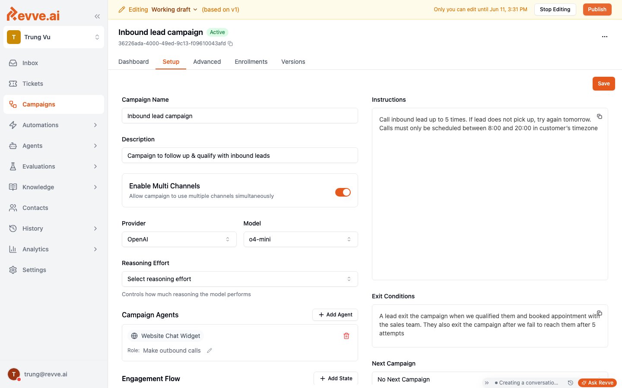Click Stop Editing button
Screen dimensions: 622x388
[x=555, y=9]
